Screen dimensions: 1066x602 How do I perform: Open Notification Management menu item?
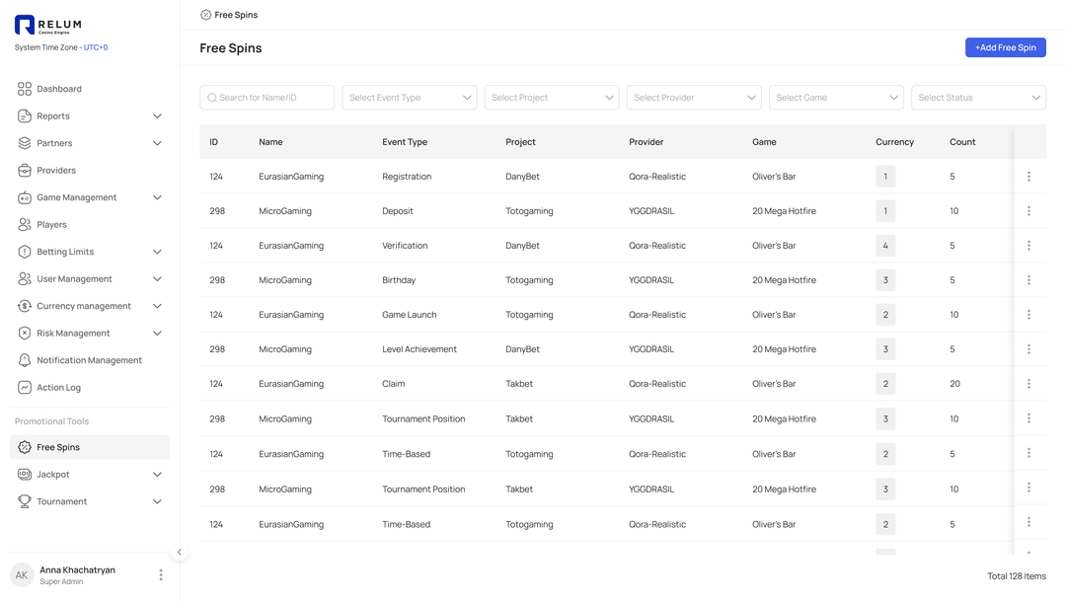click(x=90, y=361)
